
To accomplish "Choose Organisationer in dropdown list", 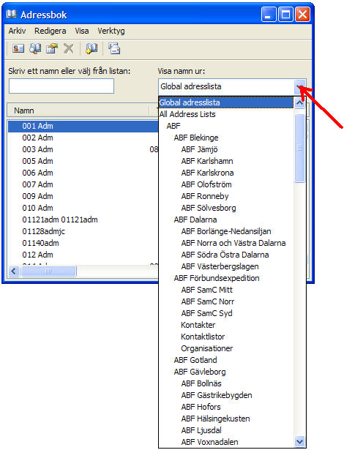I will (226, 348).
